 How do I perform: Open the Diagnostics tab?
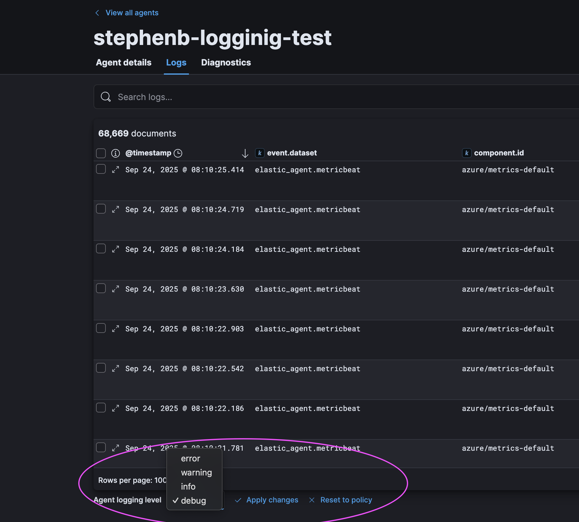[x=226, y=62]
